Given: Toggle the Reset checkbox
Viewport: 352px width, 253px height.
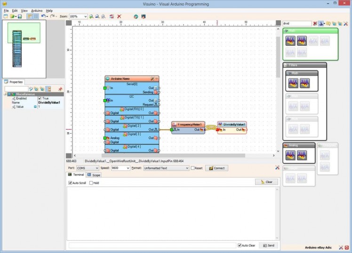Looking at the screenshot, I should pyautogui.click(x=193, y=168).
